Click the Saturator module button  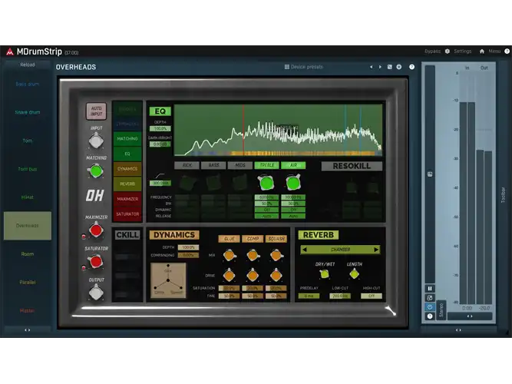tap(127, 214)
